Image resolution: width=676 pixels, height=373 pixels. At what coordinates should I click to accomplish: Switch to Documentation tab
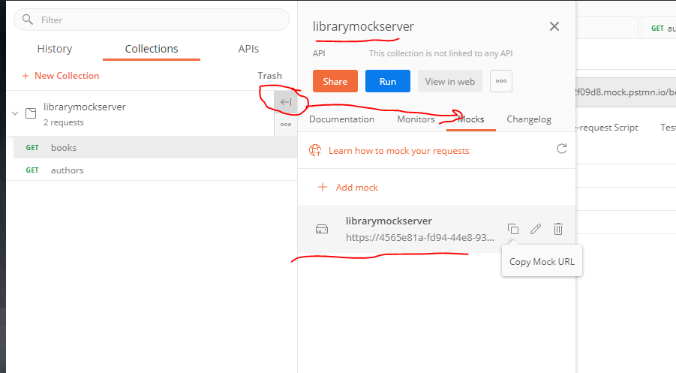tap(341, 119)
